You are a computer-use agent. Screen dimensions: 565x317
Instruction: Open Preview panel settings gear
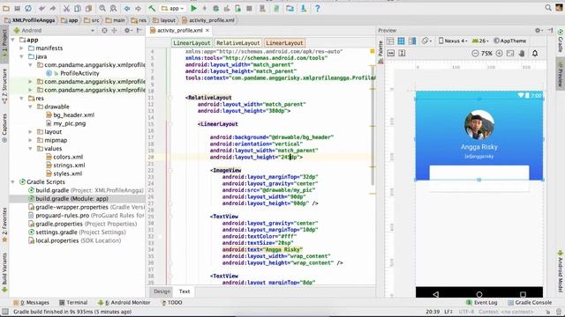pos(538,31)
